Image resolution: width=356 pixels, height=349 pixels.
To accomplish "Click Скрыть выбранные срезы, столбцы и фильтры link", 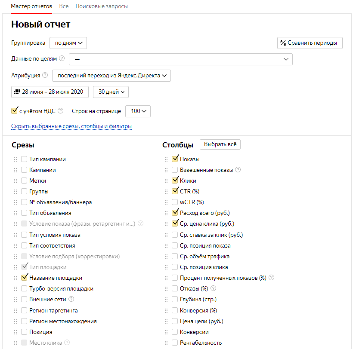I will pyautogui.click(x=71, y=126).
